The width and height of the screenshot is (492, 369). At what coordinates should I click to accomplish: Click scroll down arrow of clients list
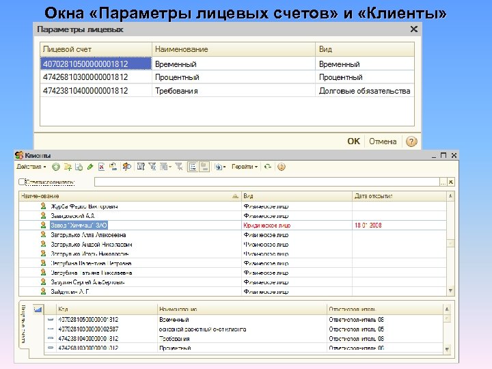point(450,291)
